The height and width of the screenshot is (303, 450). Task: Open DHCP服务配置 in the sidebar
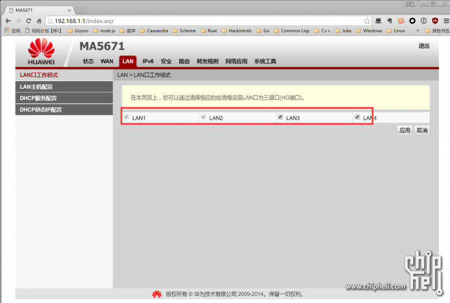pyautogui.click(x=64, y=98)
